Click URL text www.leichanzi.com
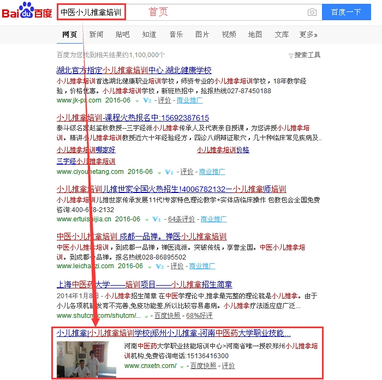 point(85,266)
